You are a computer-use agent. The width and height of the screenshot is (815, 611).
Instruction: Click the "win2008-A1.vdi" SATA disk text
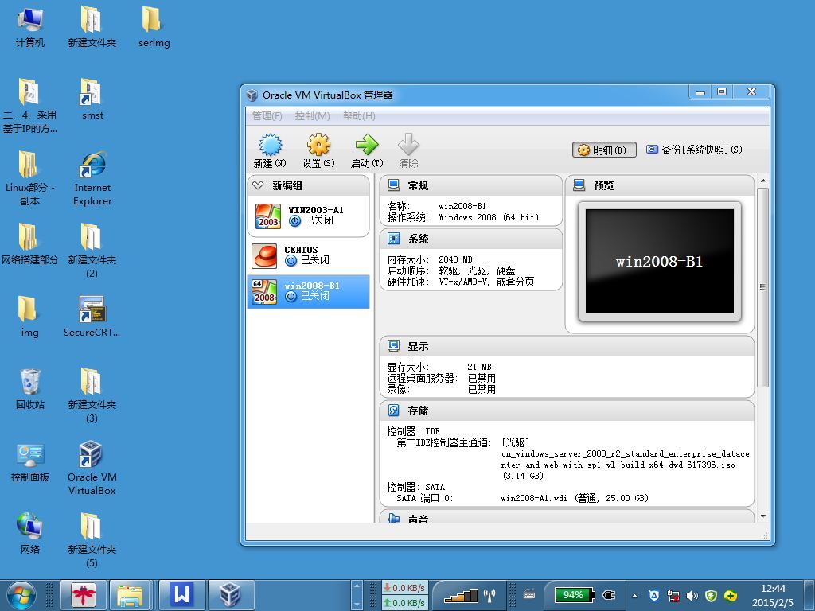[x=534, y=498]
